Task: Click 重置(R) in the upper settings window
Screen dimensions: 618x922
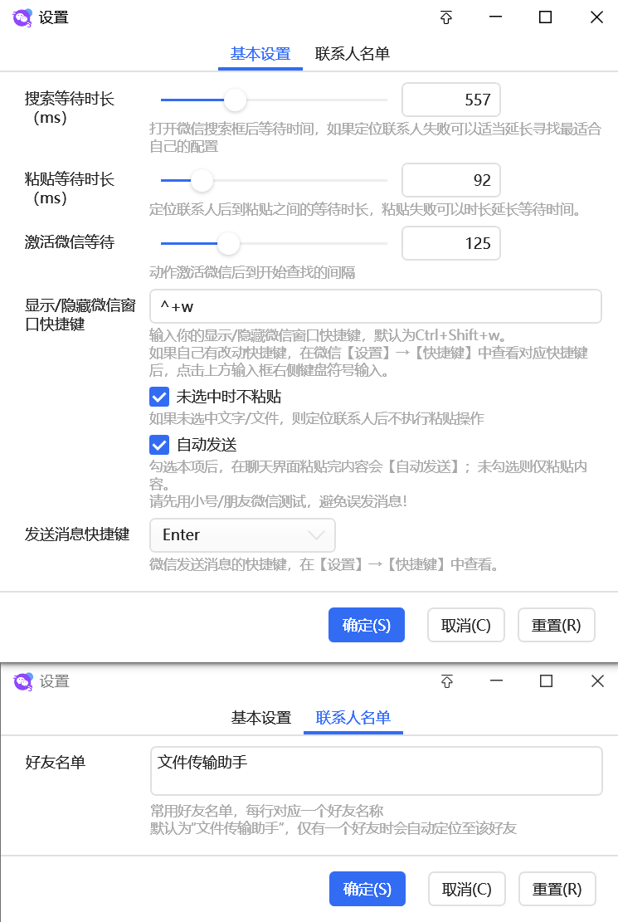Action: (557, 625)
